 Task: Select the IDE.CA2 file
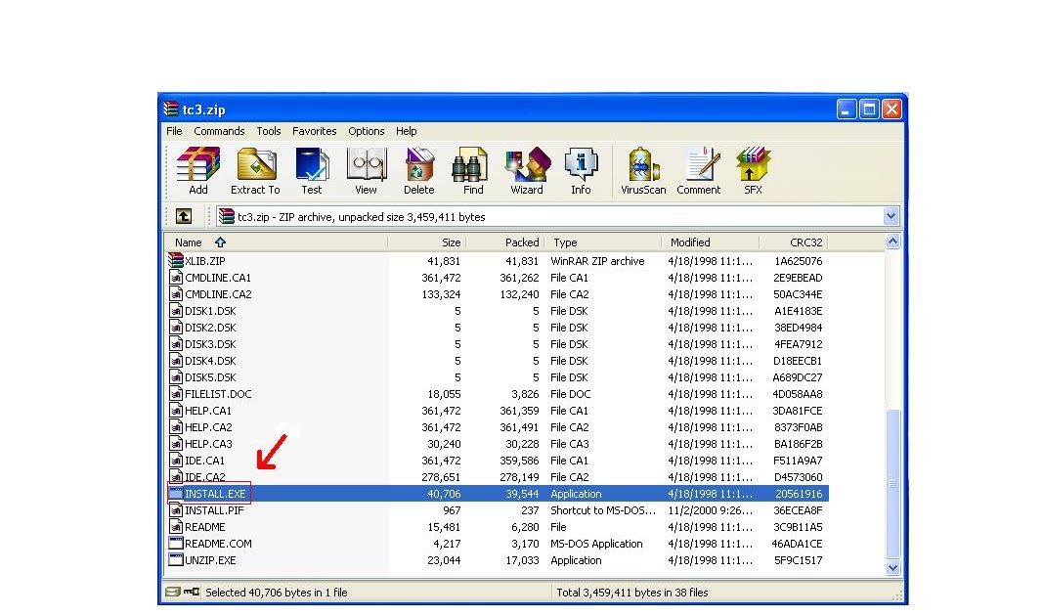click(x=205, y=477)
